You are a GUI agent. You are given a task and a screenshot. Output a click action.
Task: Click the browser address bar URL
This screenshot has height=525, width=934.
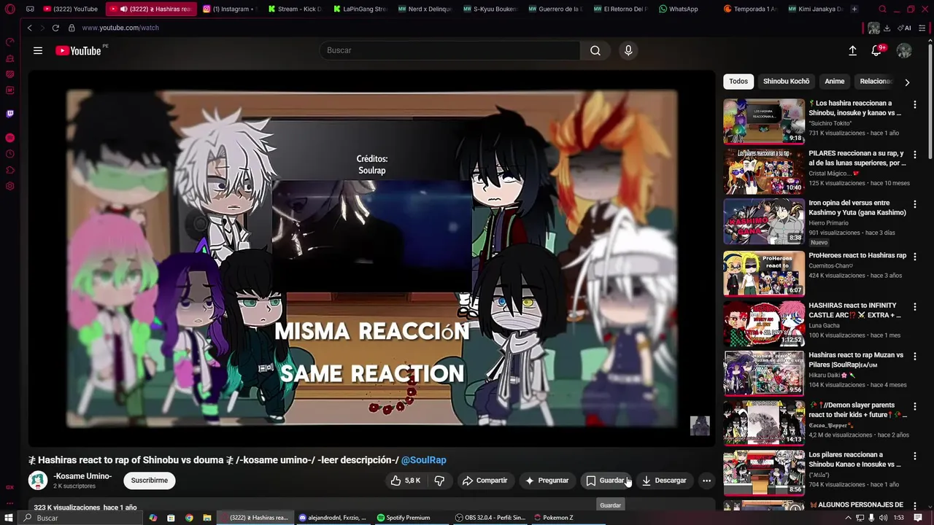[x=120, y=28]
